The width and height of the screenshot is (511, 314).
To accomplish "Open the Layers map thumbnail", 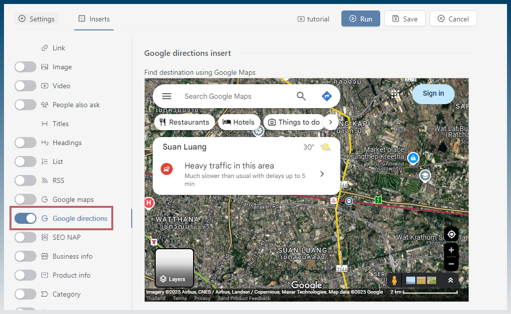I will (x=174, y=268).
